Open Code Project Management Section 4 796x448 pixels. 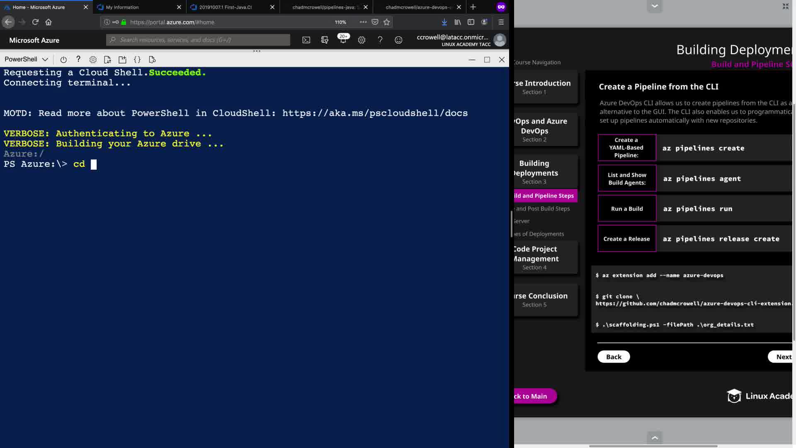(x=535, y=257)
